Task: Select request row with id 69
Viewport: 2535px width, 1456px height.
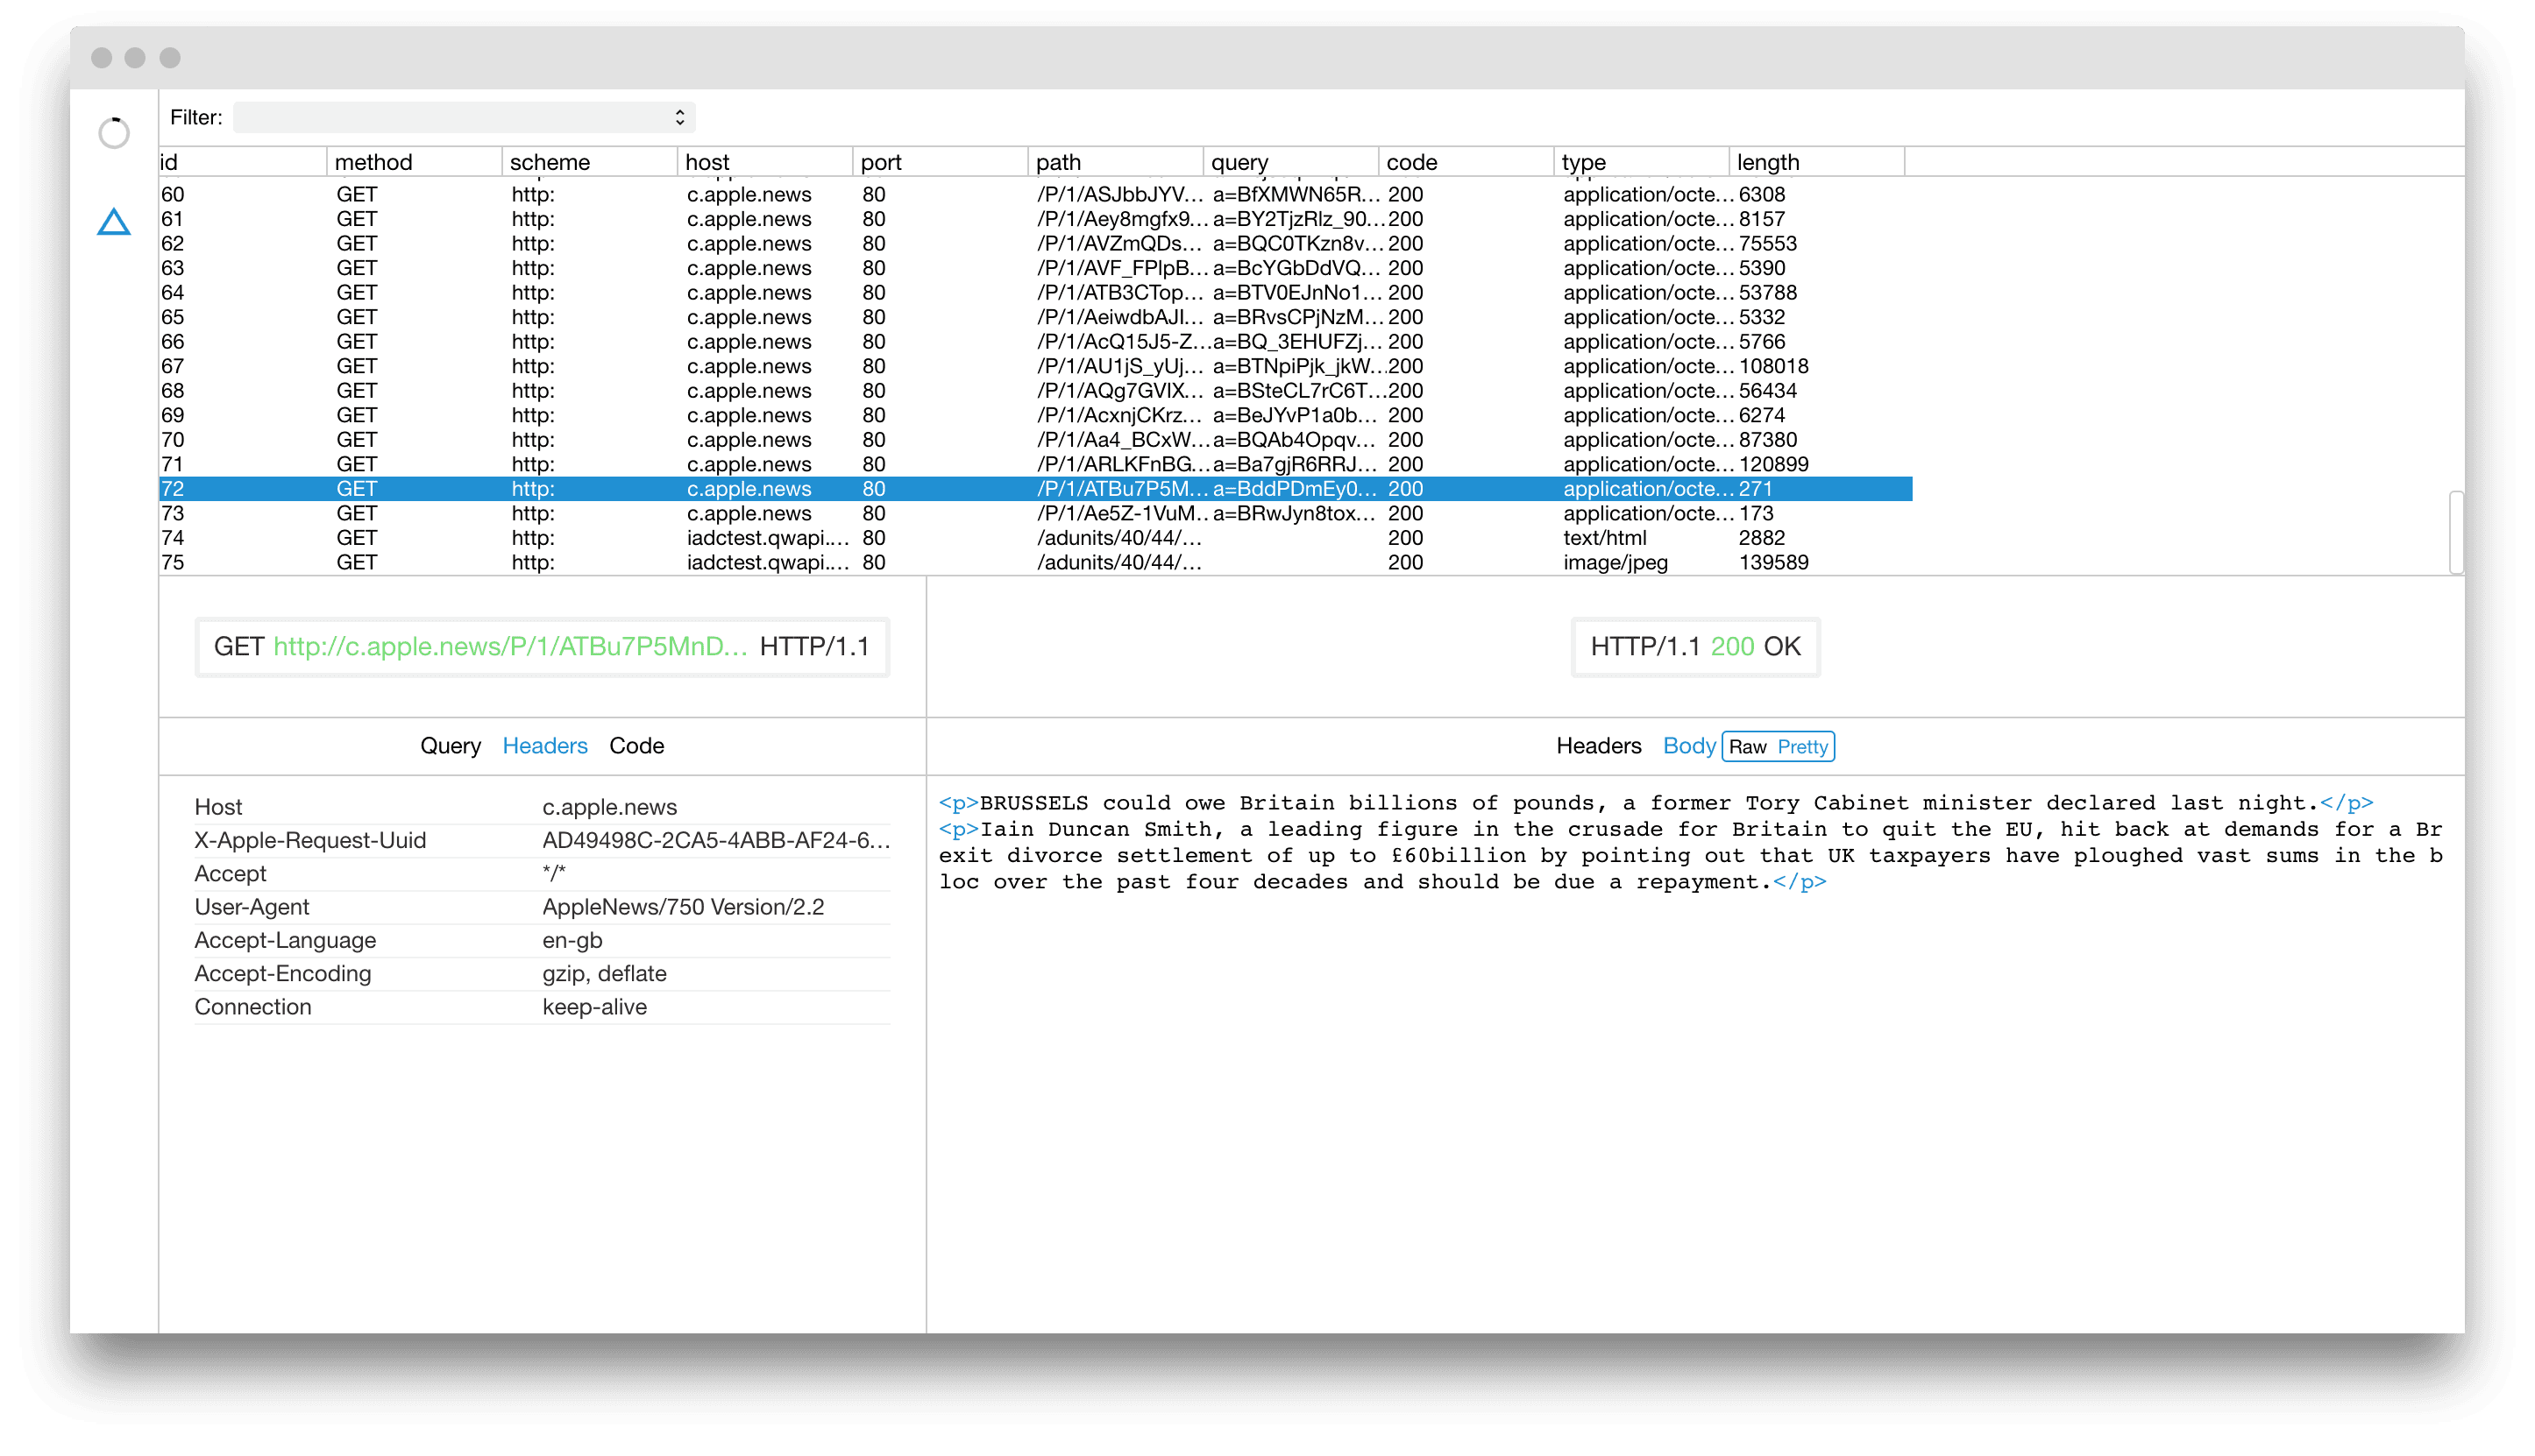Action: [x=1035, y=415]
